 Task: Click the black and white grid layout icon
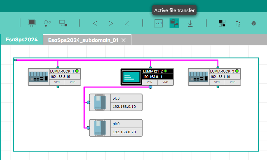[222, 23]
